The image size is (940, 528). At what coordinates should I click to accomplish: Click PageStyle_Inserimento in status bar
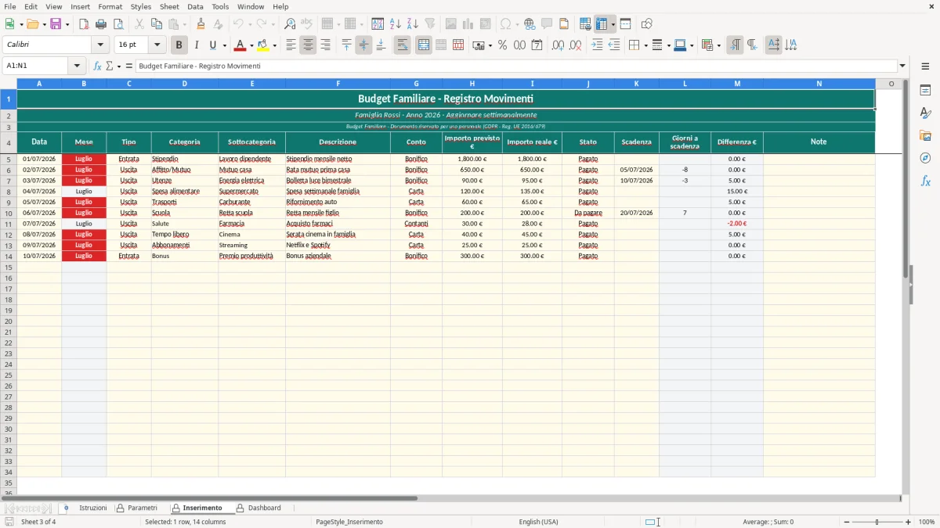[349, 522]
